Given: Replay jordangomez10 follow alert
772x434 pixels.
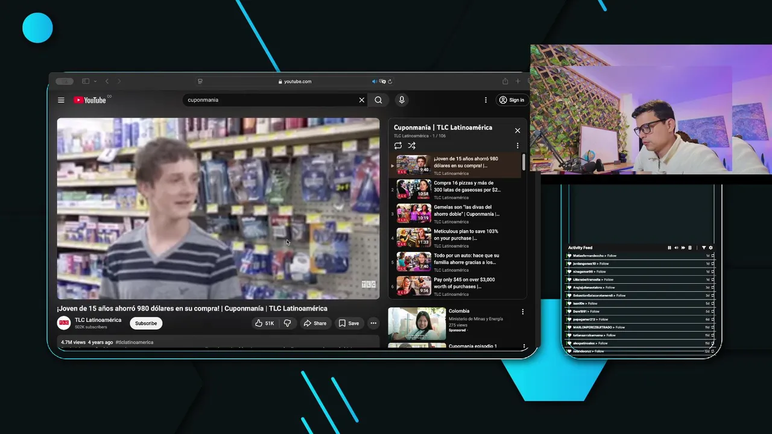Looking at the screenshot, I should pyautogui.click(x=712, y=263).
